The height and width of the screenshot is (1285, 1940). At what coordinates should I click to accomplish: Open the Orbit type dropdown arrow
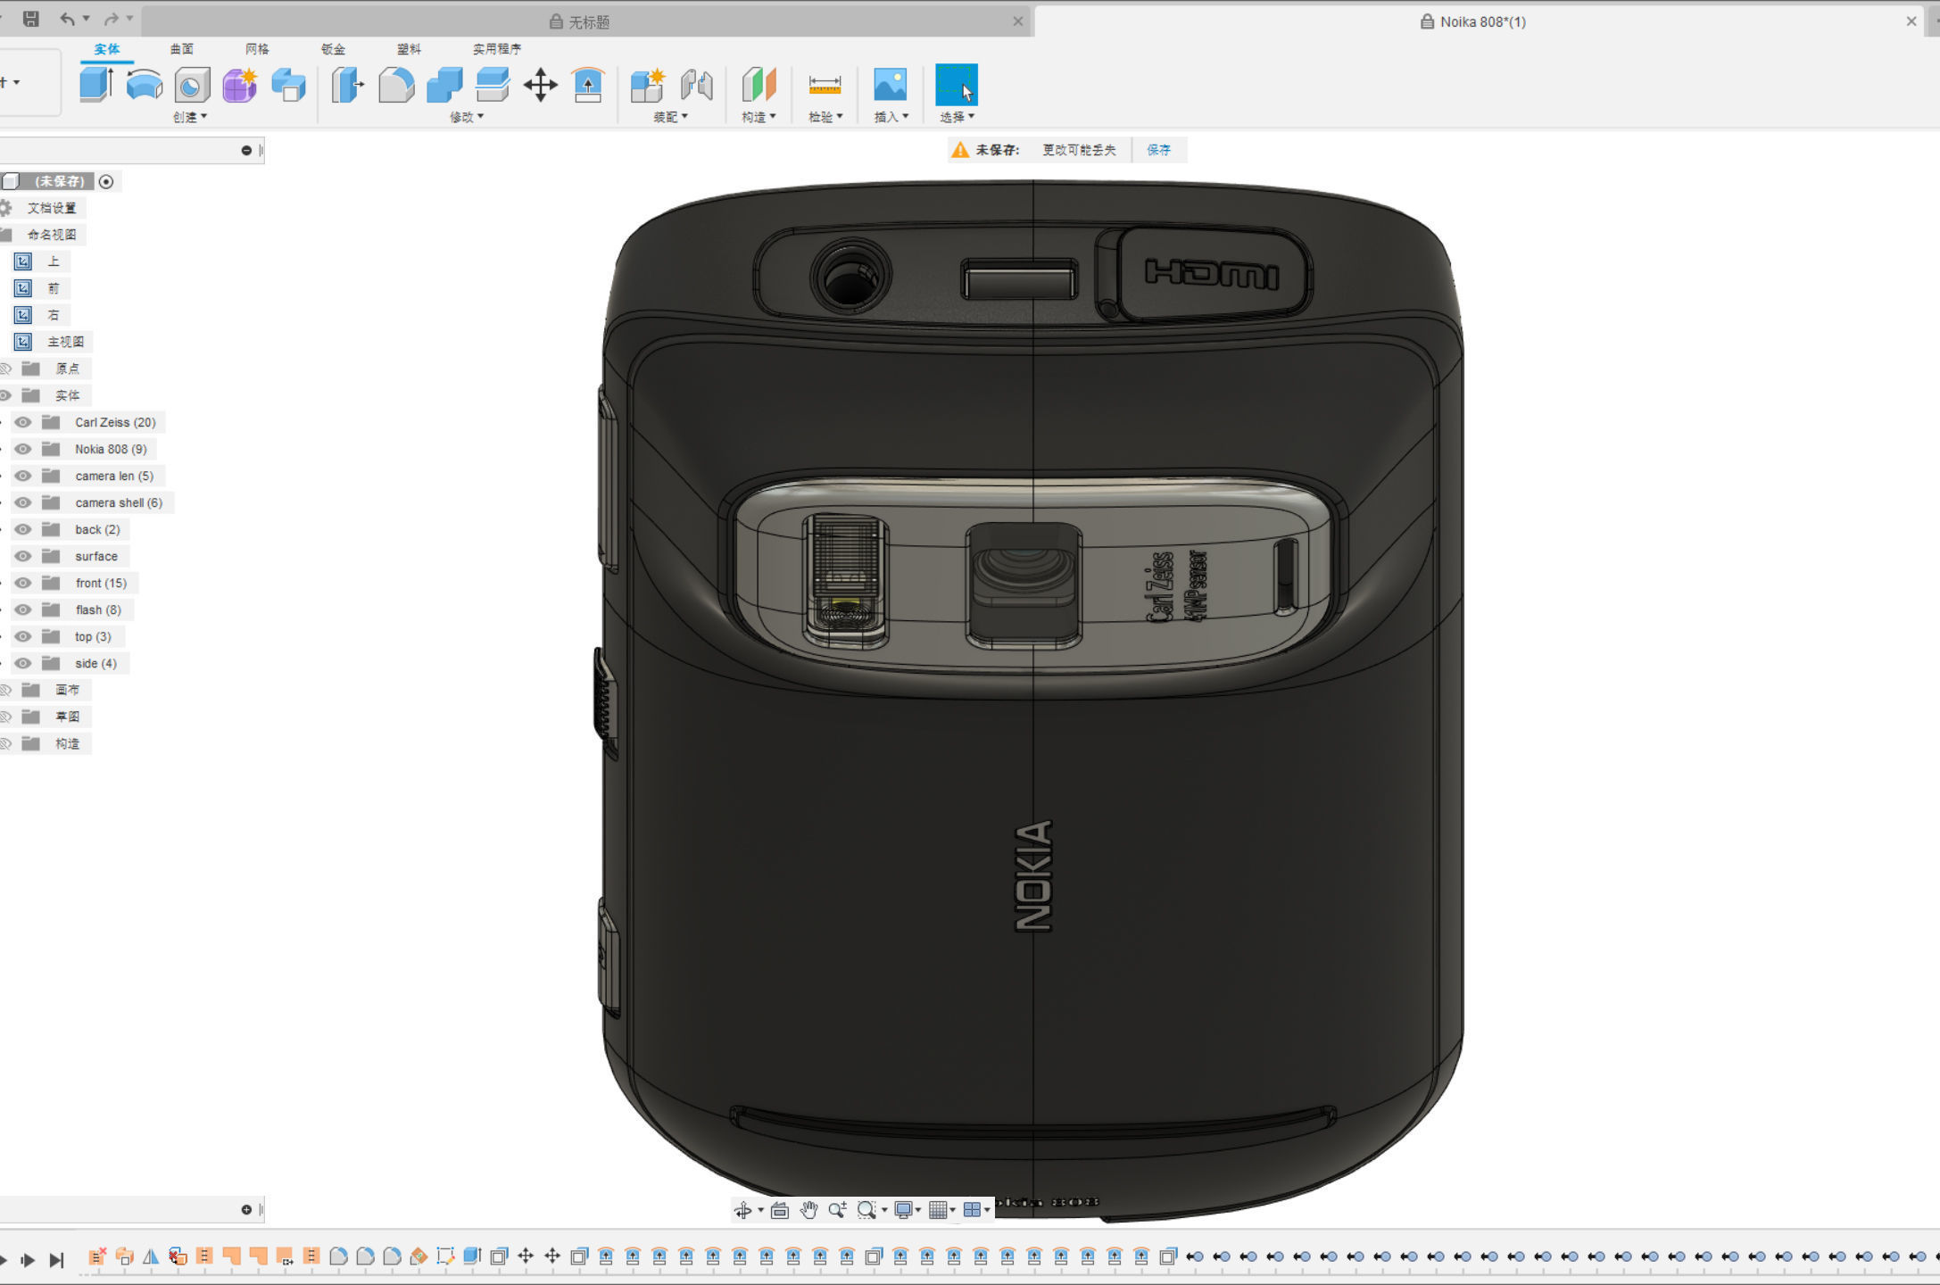coord(760,1210)
